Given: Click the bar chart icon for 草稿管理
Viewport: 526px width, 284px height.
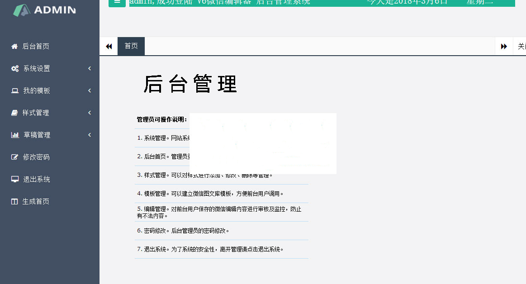Looking at the screenshot, I should pyautogui.click(x=15, y=135).
